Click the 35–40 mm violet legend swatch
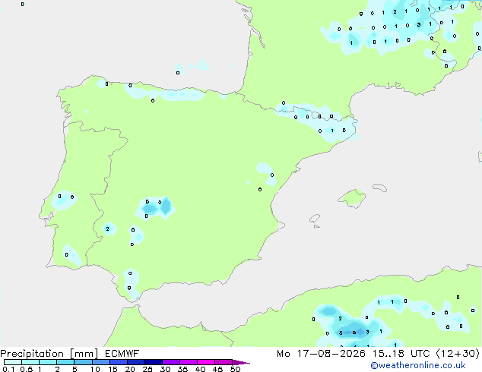Image resolution: width=482 pixels, height=372 pixels. [x=189, y=362]
